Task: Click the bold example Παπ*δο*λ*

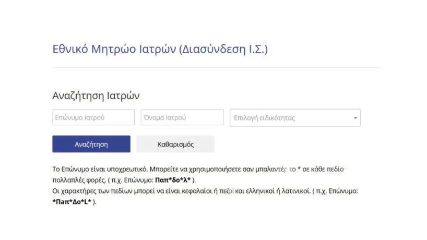Action: pos(173,179)
